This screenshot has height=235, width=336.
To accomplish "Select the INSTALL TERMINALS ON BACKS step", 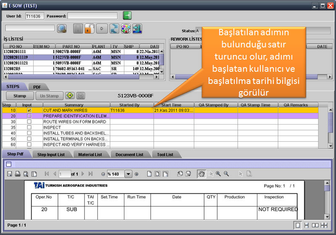I will pyautogui.click(x=160, y=138).
